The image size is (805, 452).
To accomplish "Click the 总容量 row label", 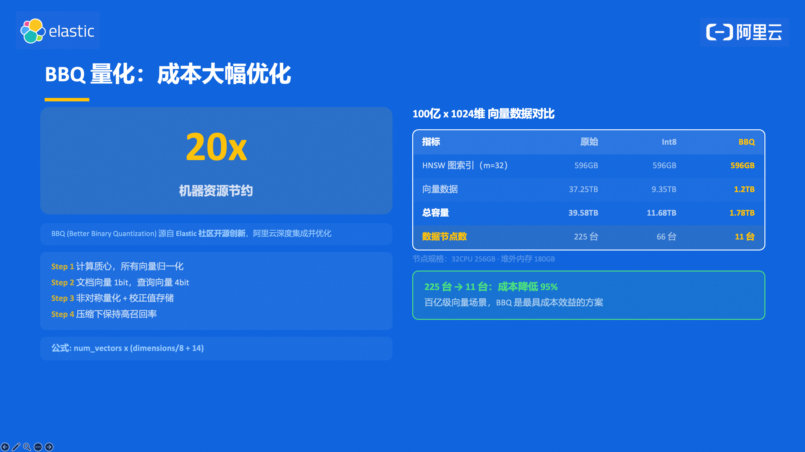I will click(x=436, y=213).
